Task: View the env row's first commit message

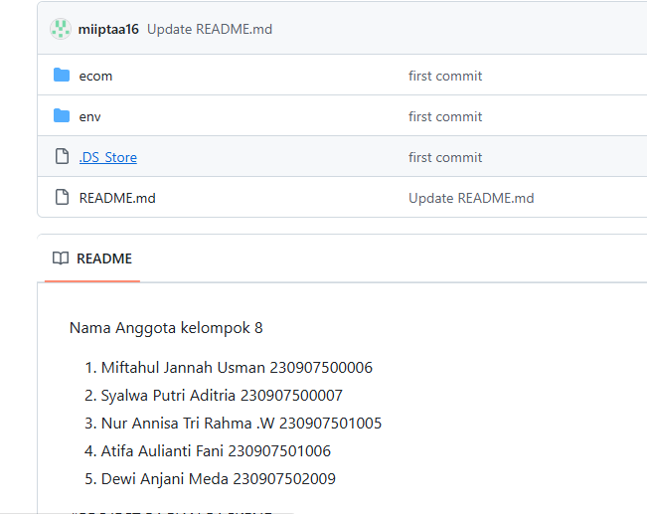Action: (x=445, y=116)
